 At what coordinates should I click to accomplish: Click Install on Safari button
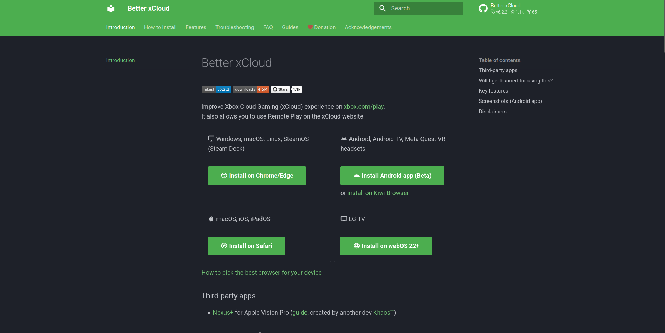pos(246,246)
